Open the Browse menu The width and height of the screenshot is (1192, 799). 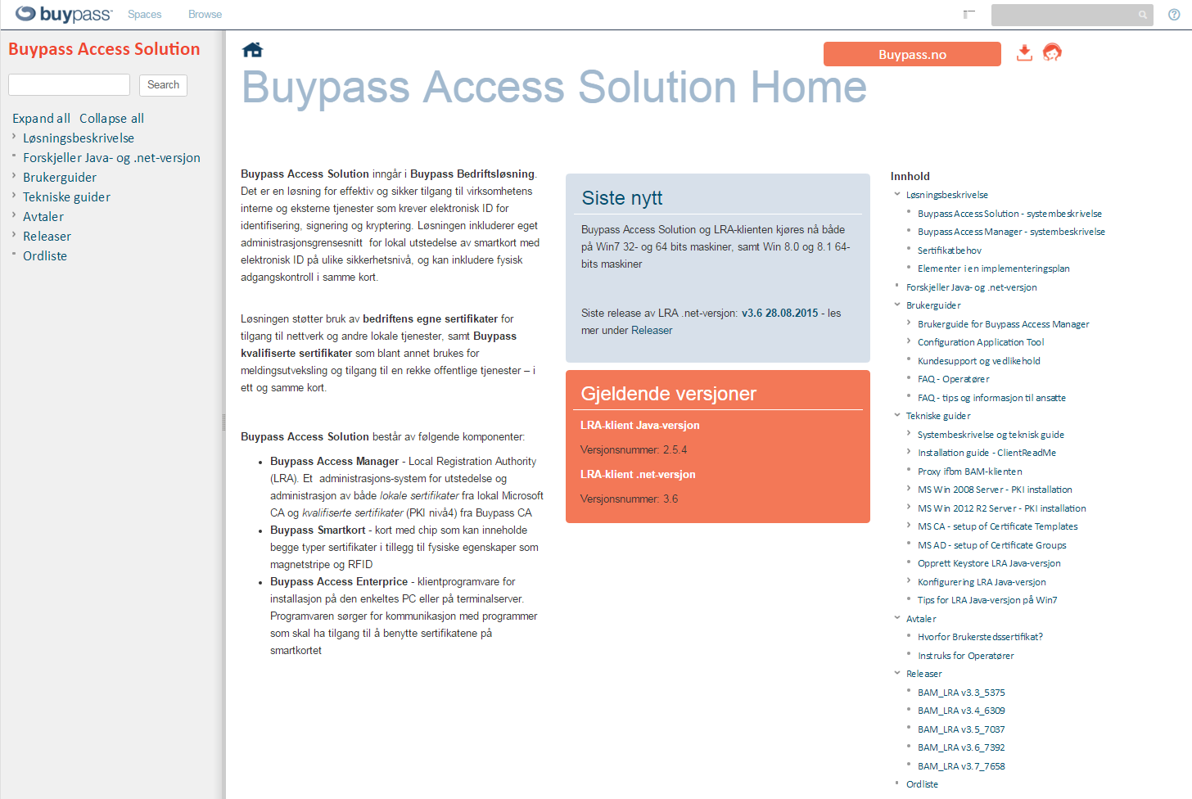(x=205, y=15)
